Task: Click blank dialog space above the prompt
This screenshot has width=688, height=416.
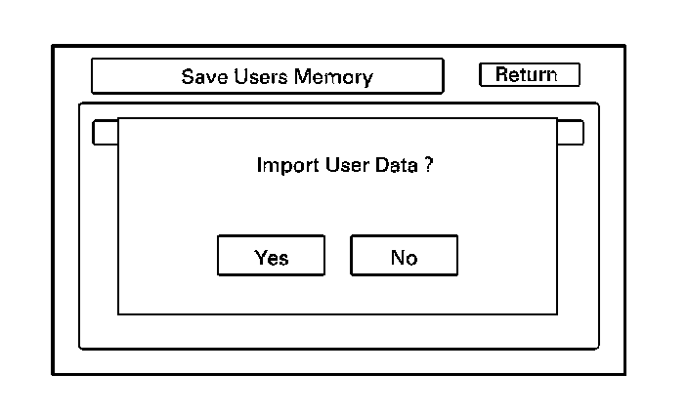Action: coord(337,135)
